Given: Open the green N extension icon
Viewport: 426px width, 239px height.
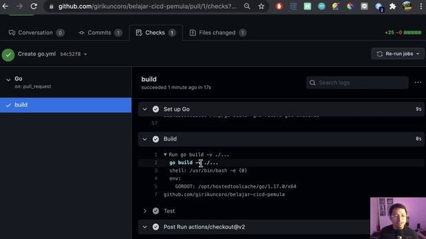Looking at the screenshot, I should pyautogui.click(x=308, y=6).
